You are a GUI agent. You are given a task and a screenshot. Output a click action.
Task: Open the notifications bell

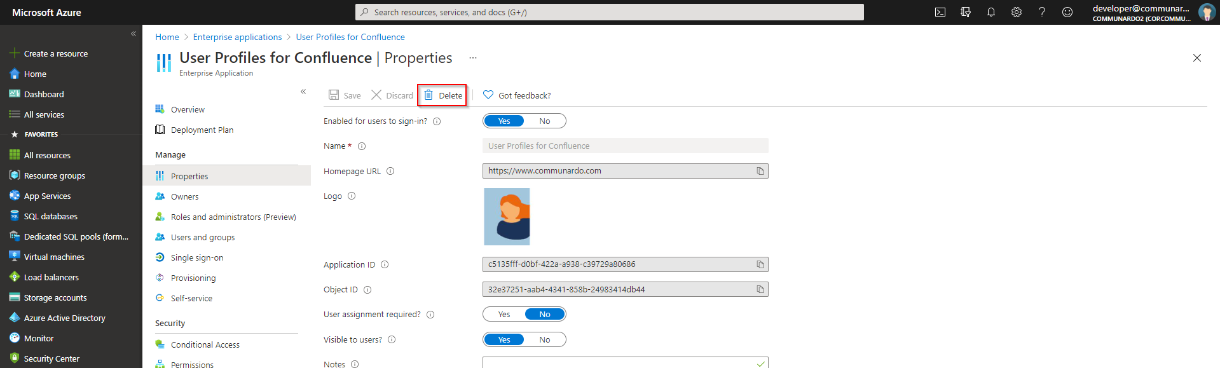[991, 12]
